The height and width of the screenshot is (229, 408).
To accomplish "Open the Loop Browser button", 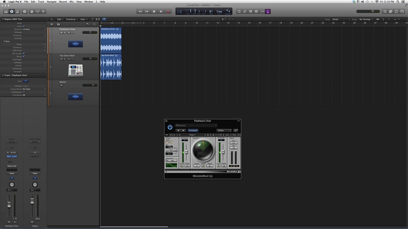I will [x=396, y=11].
